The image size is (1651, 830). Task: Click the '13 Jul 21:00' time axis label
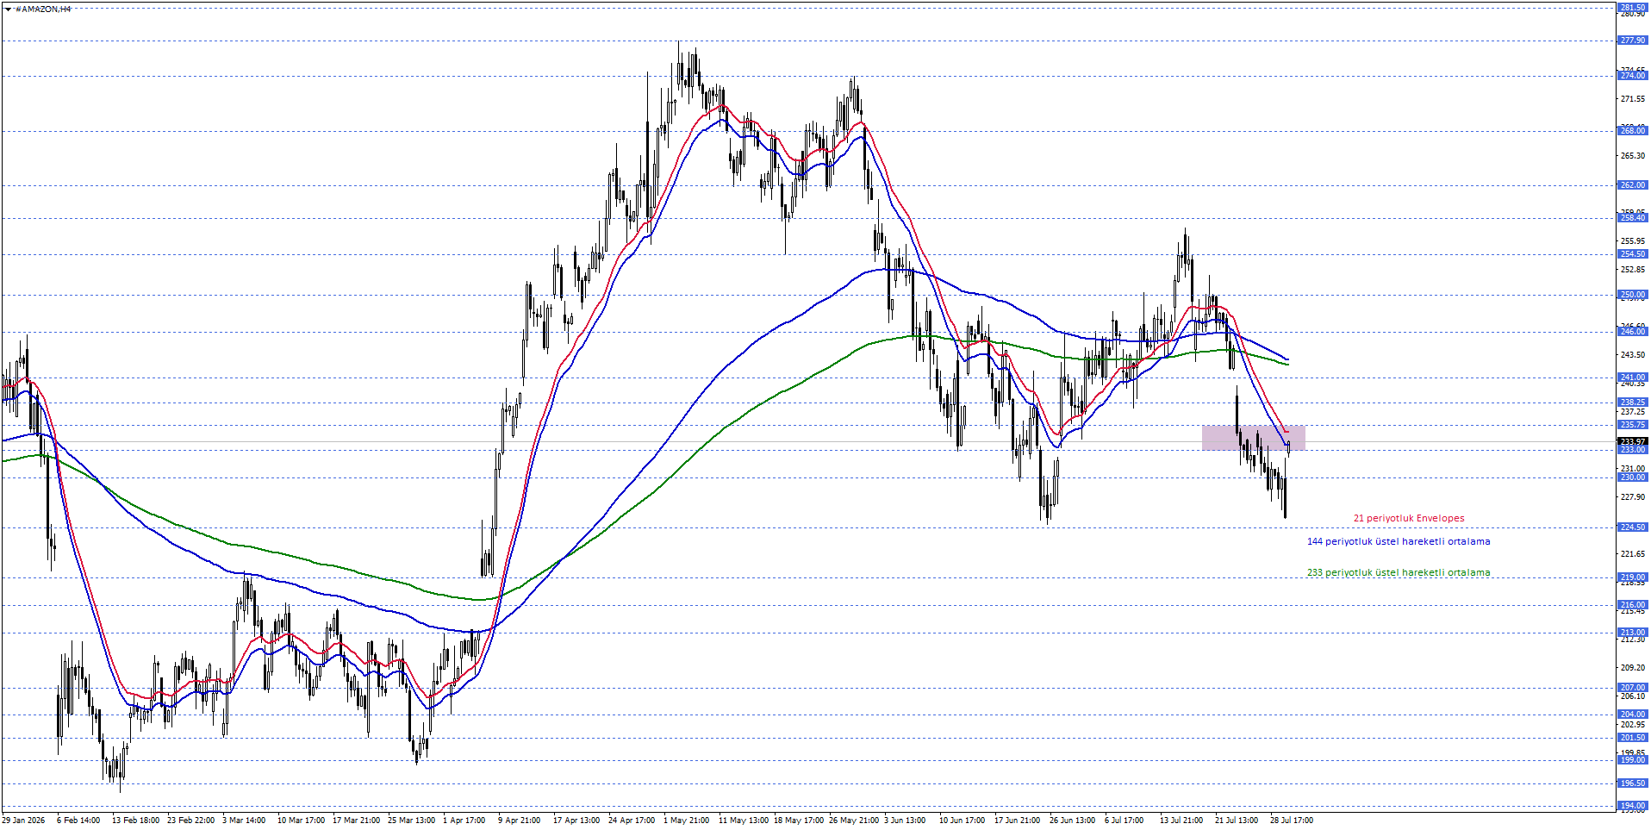click(x=1181, y=821)
